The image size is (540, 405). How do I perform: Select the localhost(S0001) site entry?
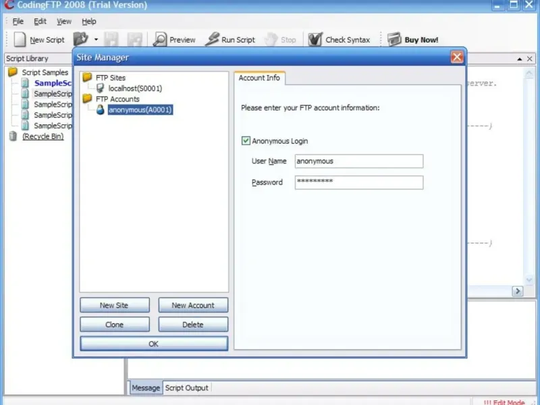(x=135, y=88)
